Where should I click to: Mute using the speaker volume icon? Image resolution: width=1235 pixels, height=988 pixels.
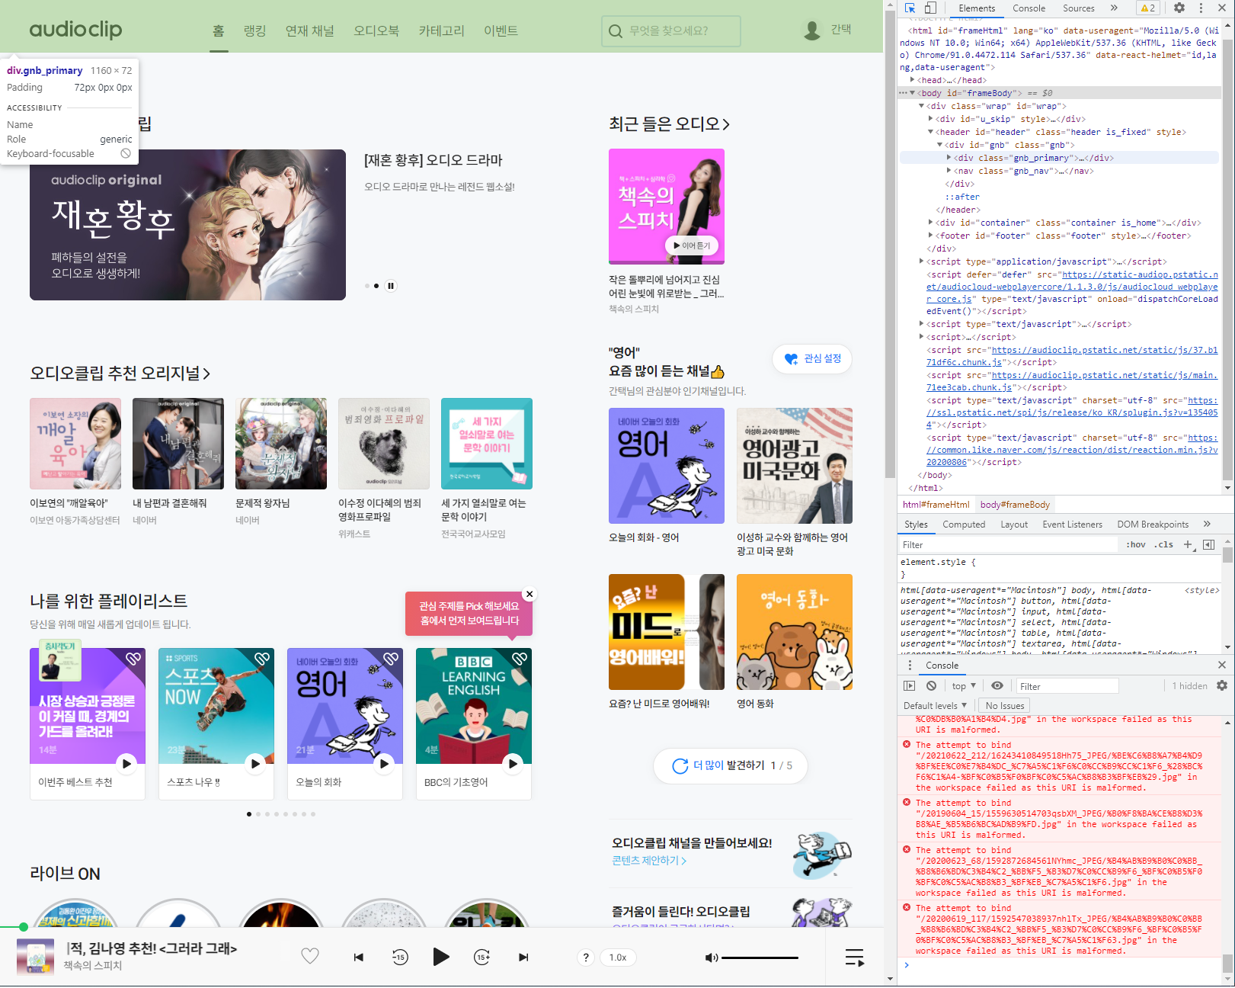click(711, 958)
